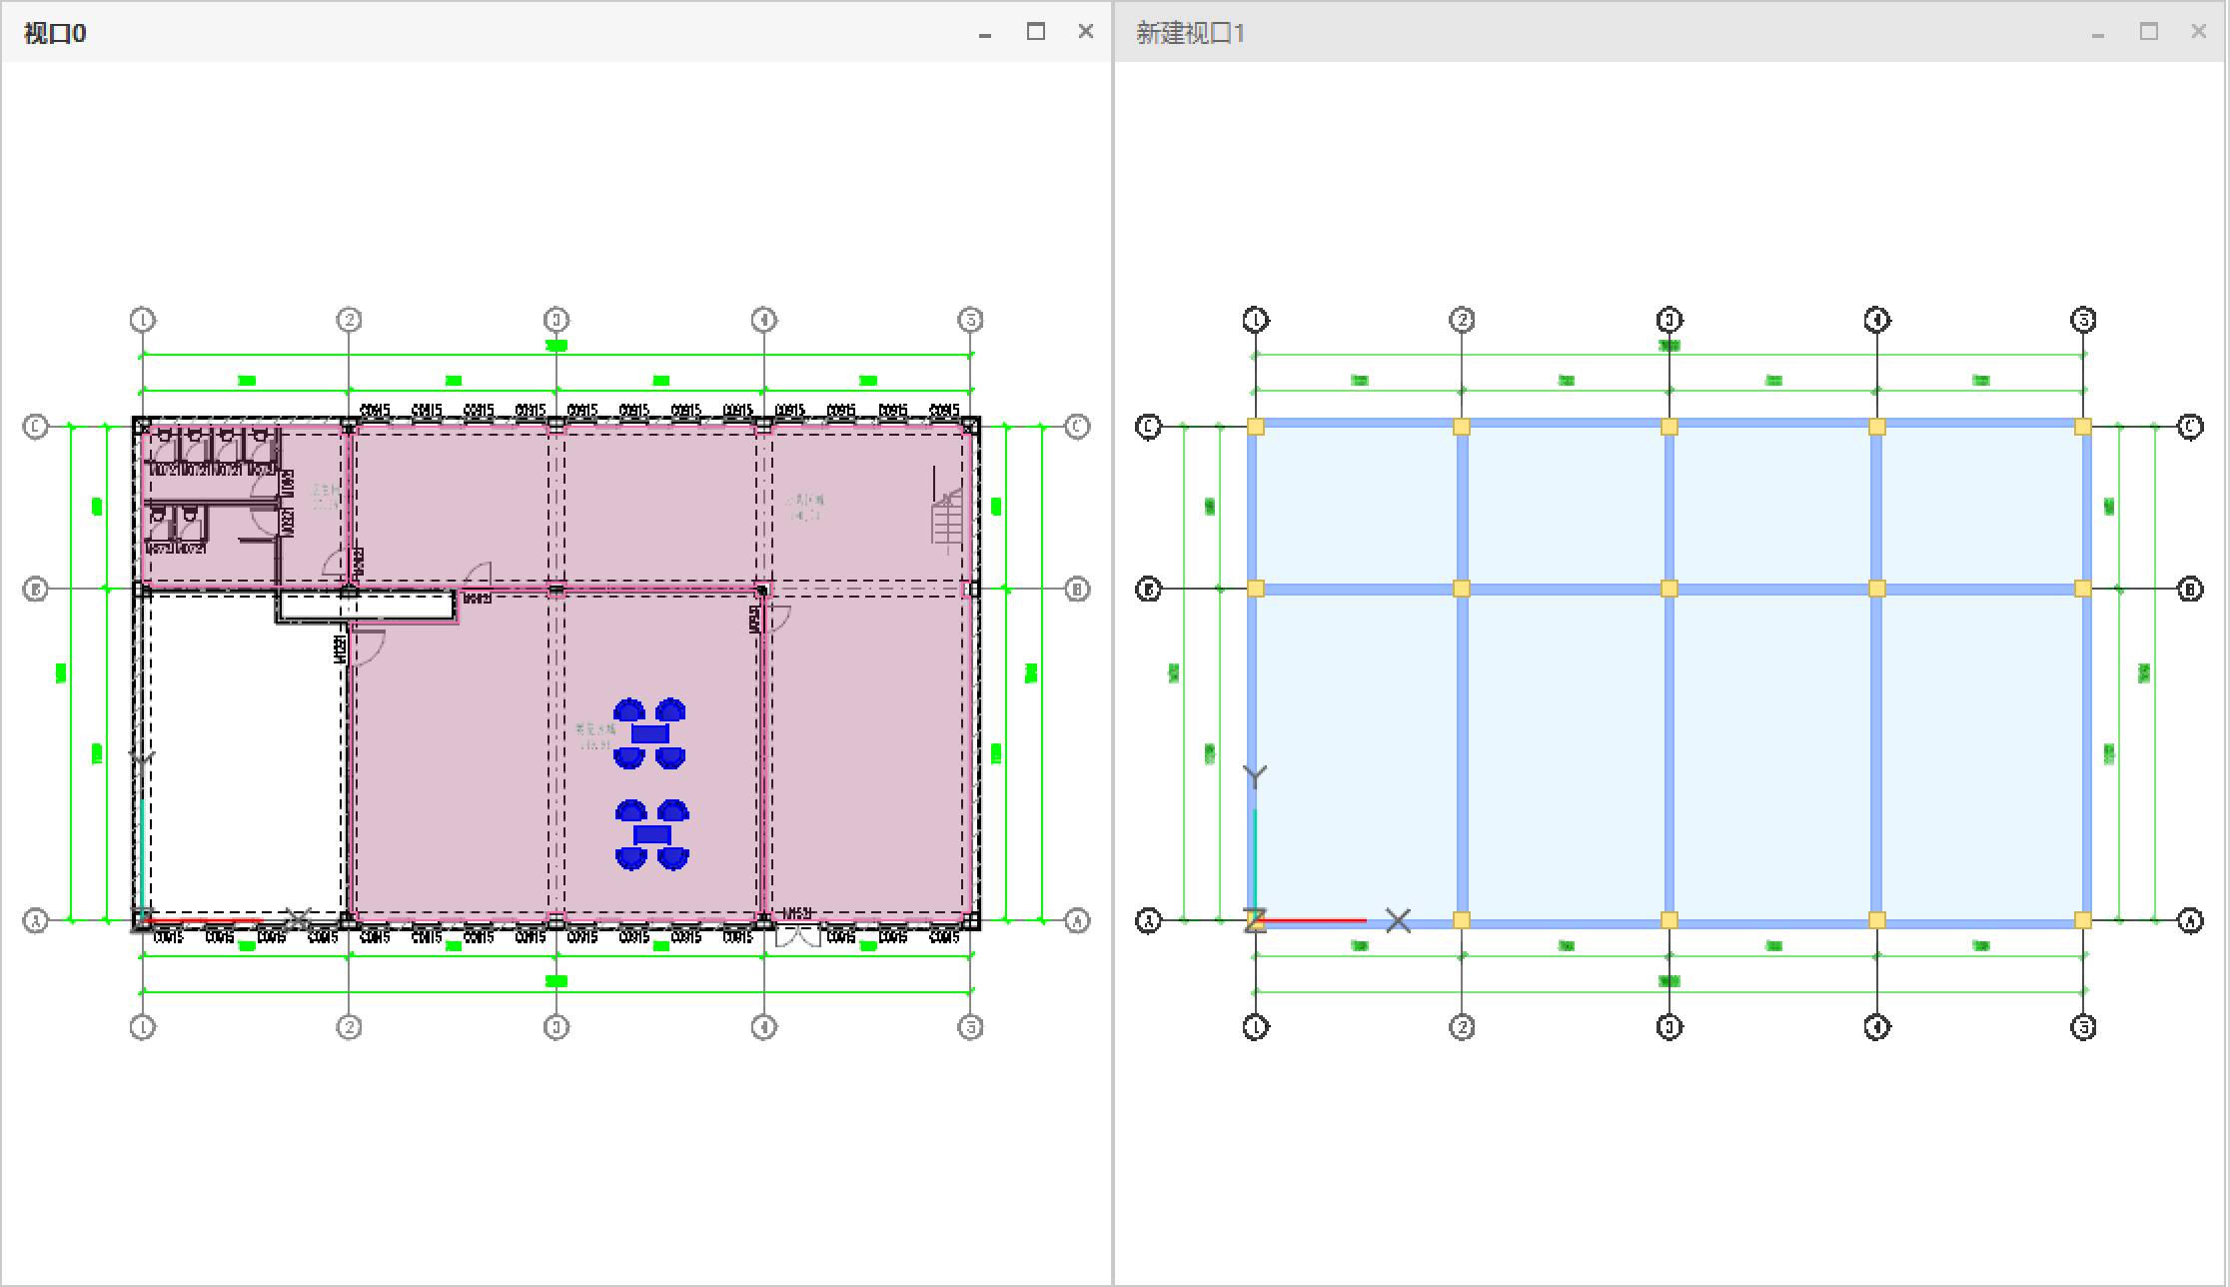The height and width of the screenshot is (1287, 2230).
Task: Select yellow column at top-right corner of structural model
Action: [x=2083, y=427]
